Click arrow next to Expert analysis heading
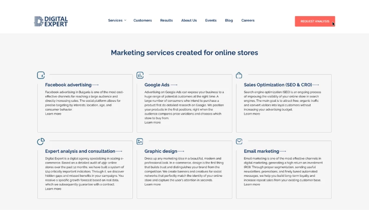369x221 pixels. point(119,151)
